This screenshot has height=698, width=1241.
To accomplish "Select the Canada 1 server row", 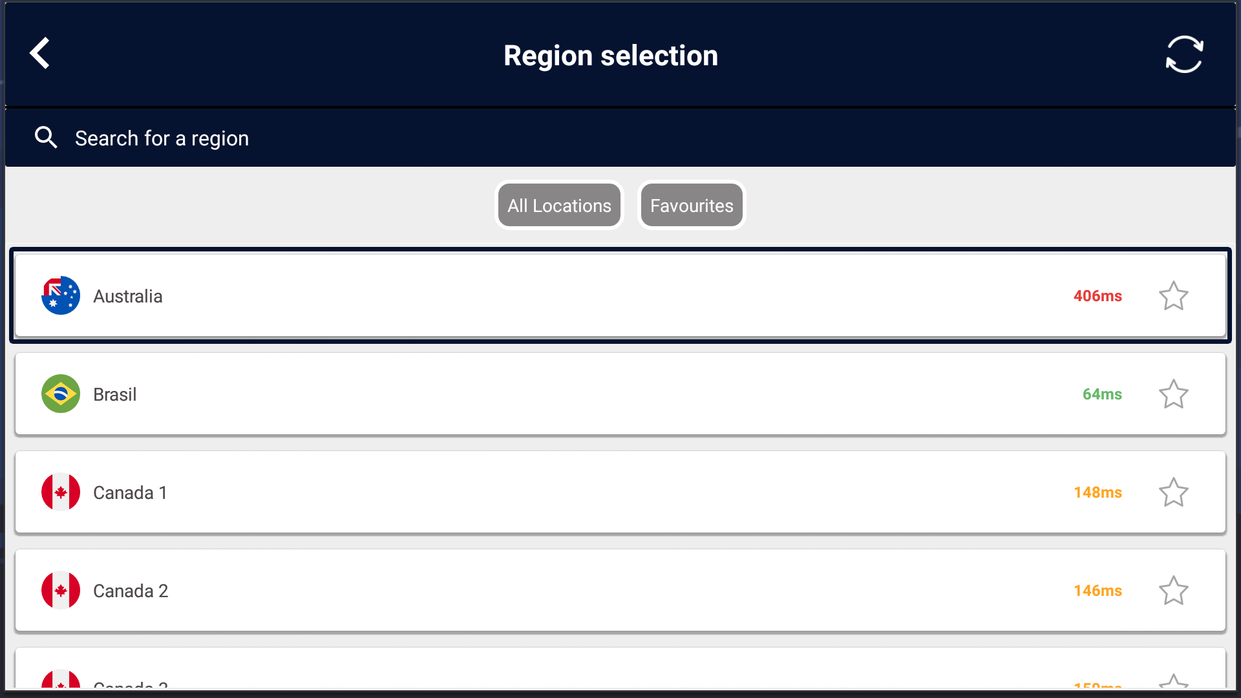I will [x=620, y=492].
